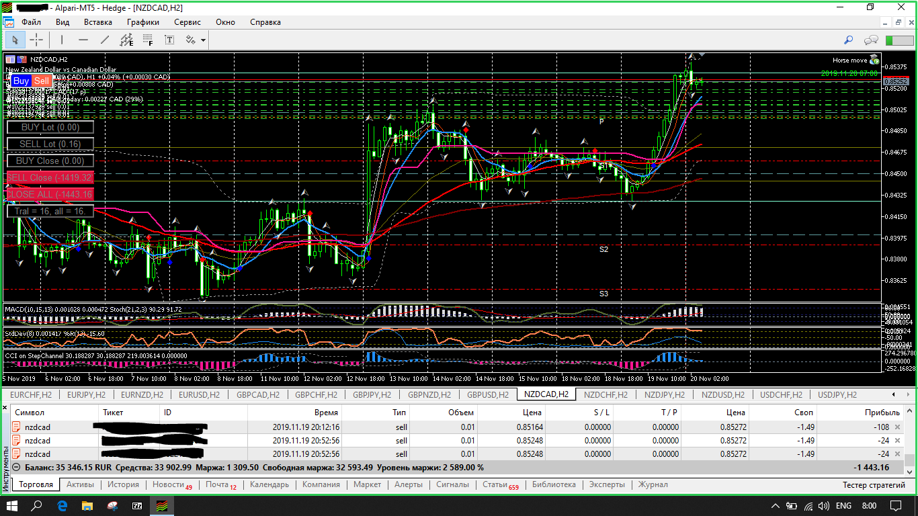The width and height of the screenshot is (918, 516).
Task: Open Windows taskbar search
Action: click(37, 505)
